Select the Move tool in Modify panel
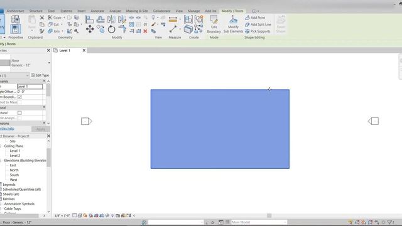Viewport: 402px width, 226px height. [x=90, y=30]
